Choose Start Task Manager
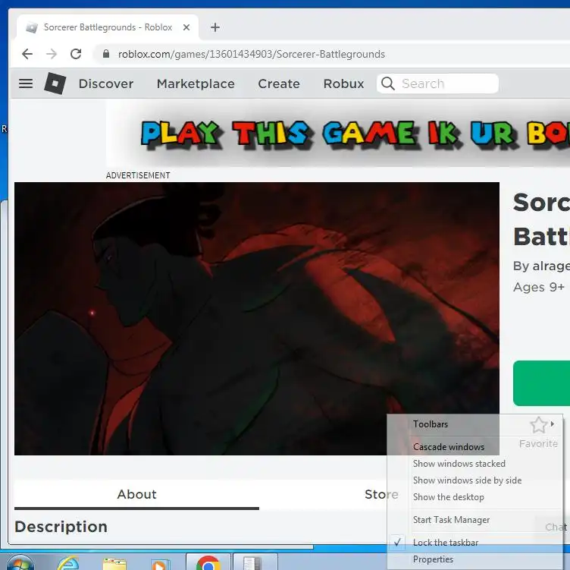 click(x=474, y=520)
